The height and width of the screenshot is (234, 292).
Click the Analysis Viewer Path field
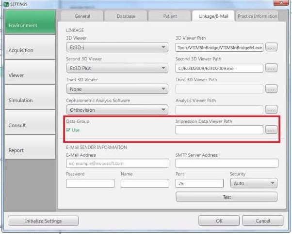tap(219, 110)
